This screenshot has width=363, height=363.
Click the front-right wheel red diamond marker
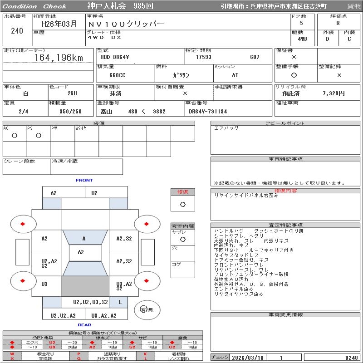click(x=147, y=224)
